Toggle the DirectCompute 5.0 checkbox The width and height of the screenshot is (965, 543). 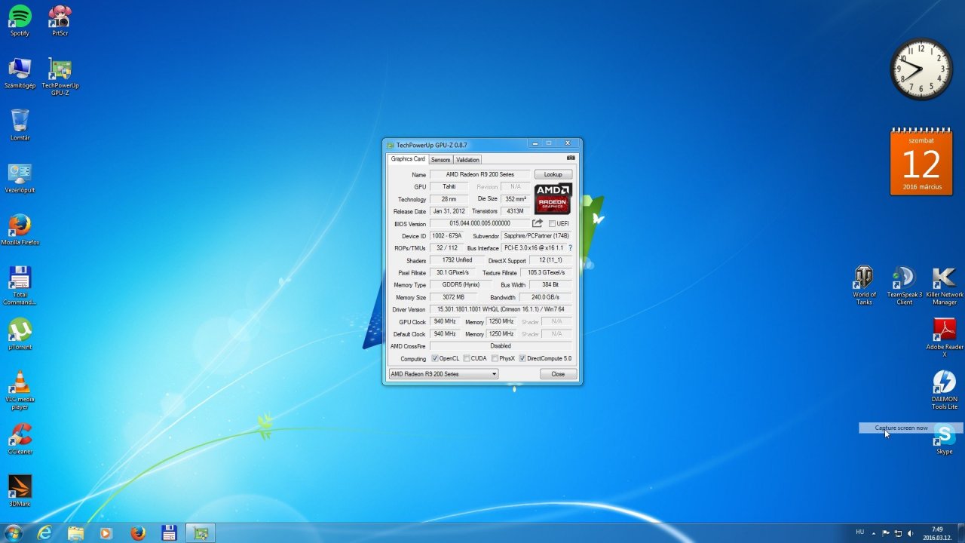522,358
